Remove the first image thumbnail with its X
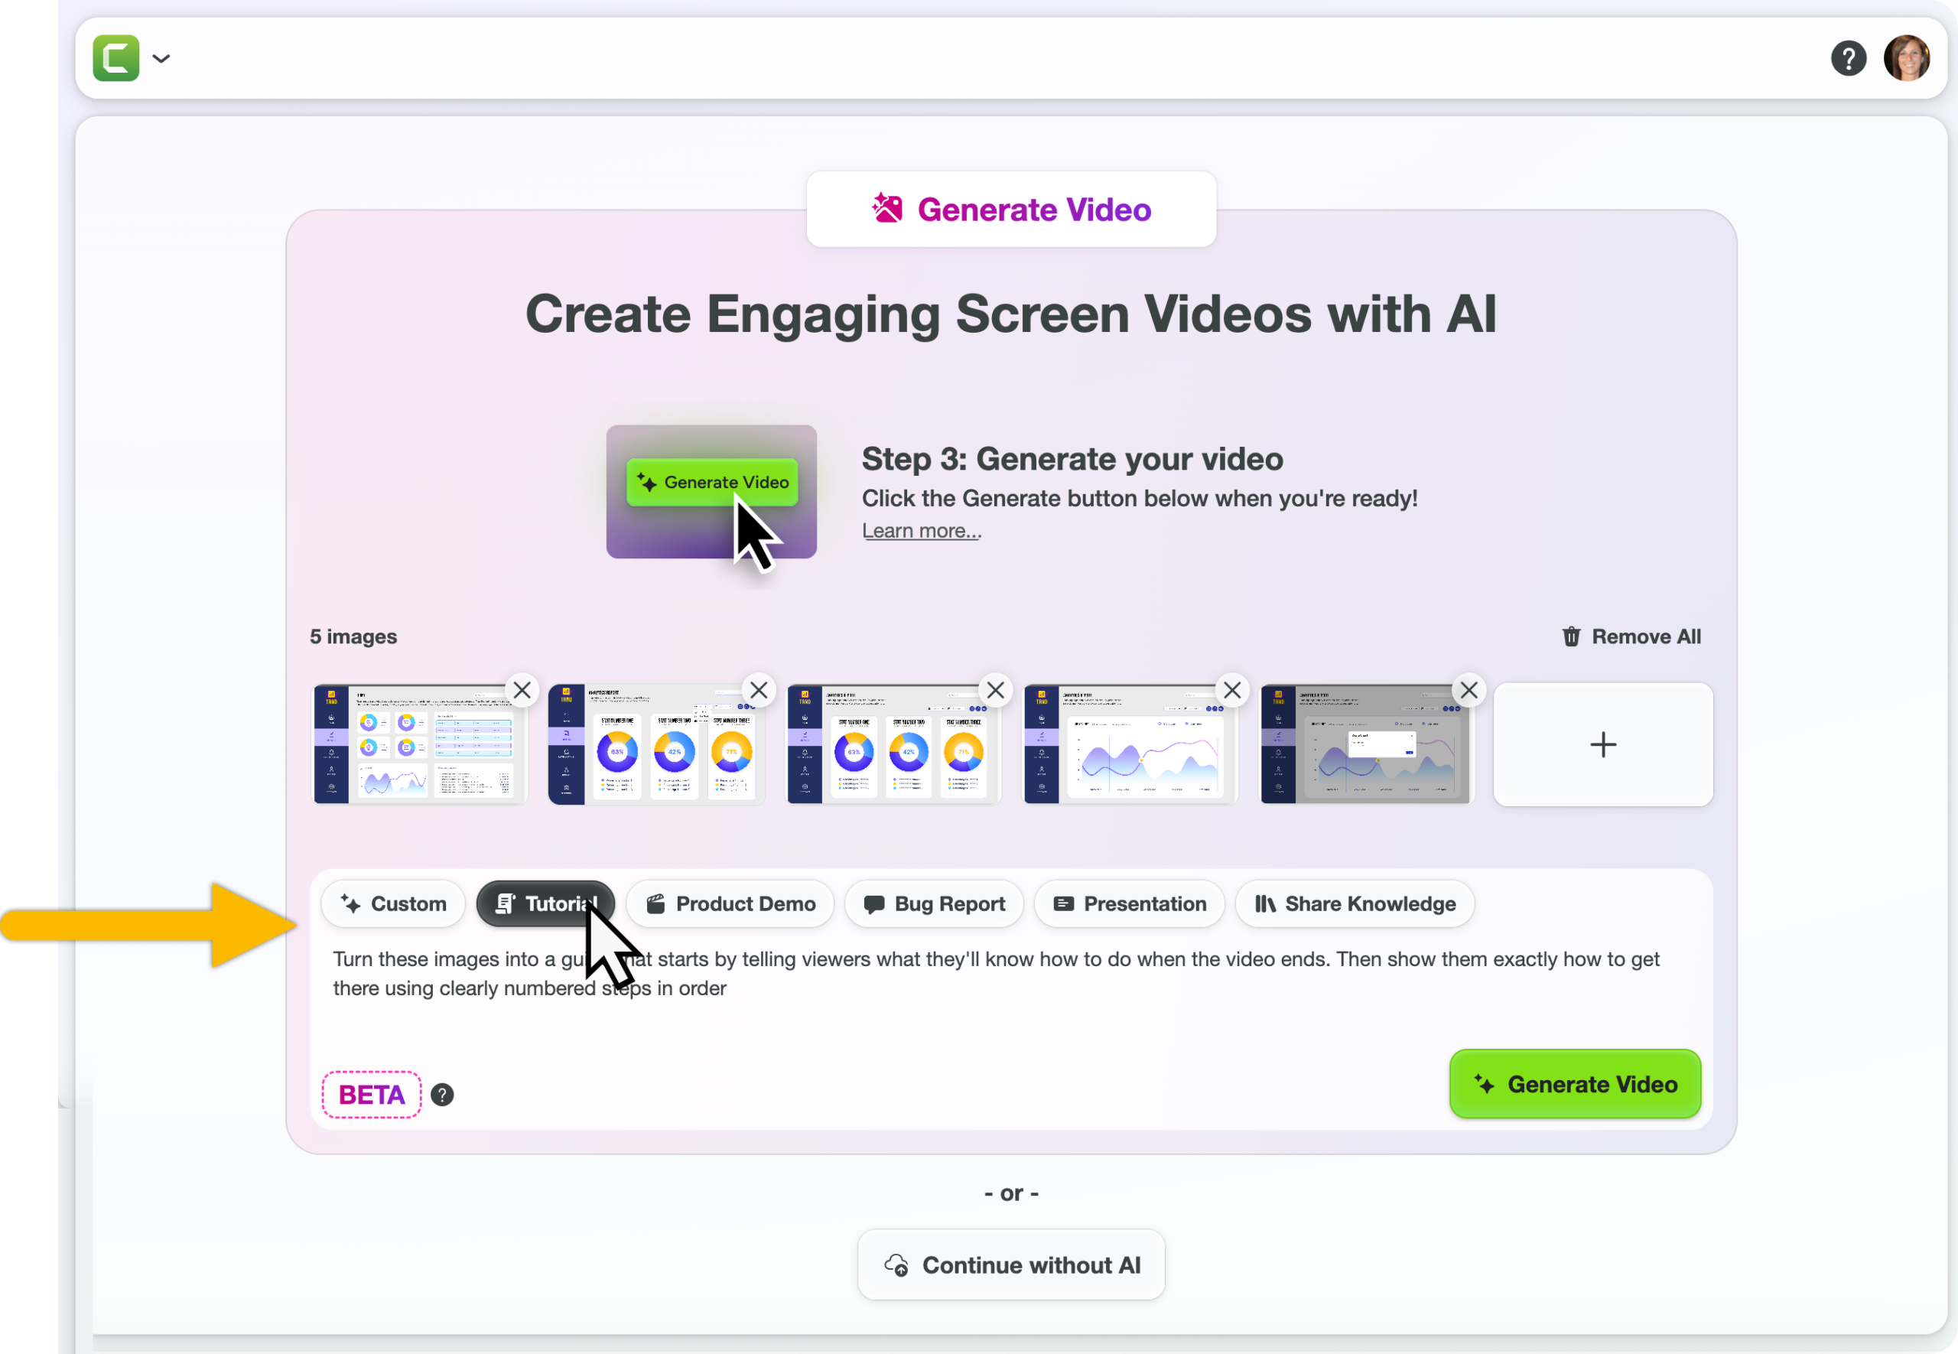Image resolution: width=1958 pixels, height=1354 pixels. 522,691
